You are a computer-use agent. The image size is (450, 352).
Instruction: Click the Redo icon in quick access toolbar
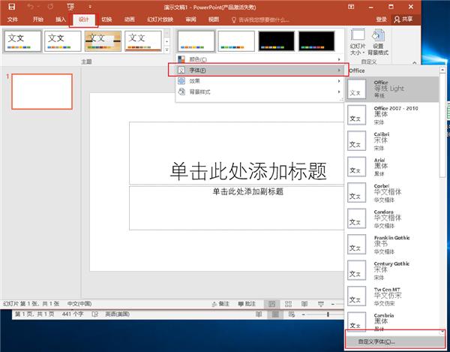[x=50, y=7]
